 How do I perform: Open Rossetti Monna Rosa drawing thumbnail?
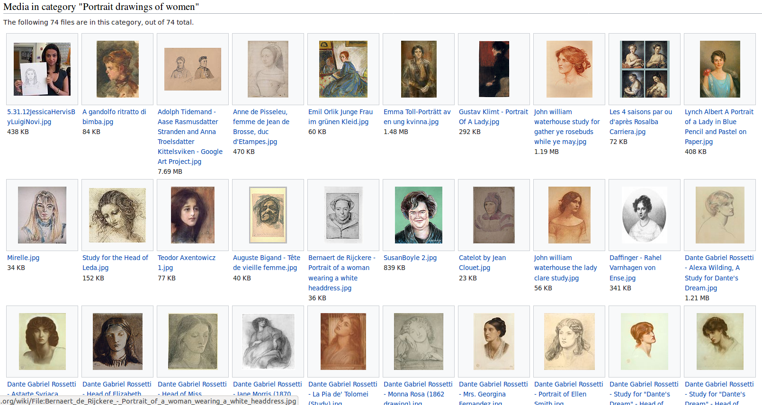(x=419, y=342)
